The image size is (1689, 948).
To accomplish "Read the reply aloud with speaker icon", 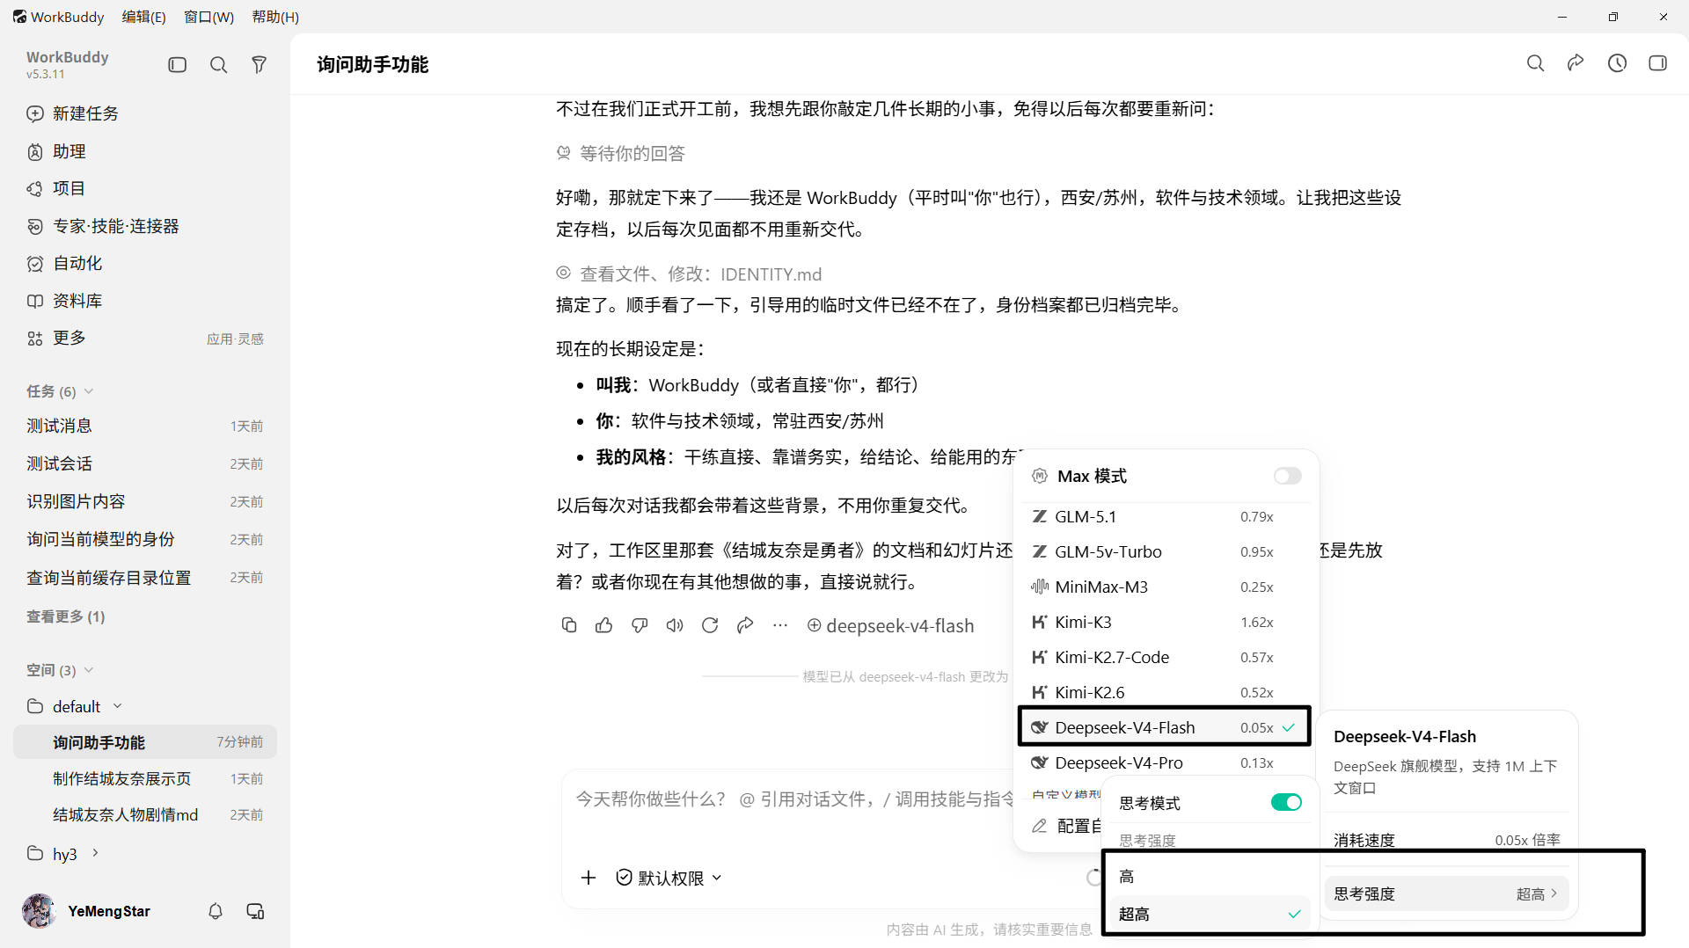I will [675, 625].
